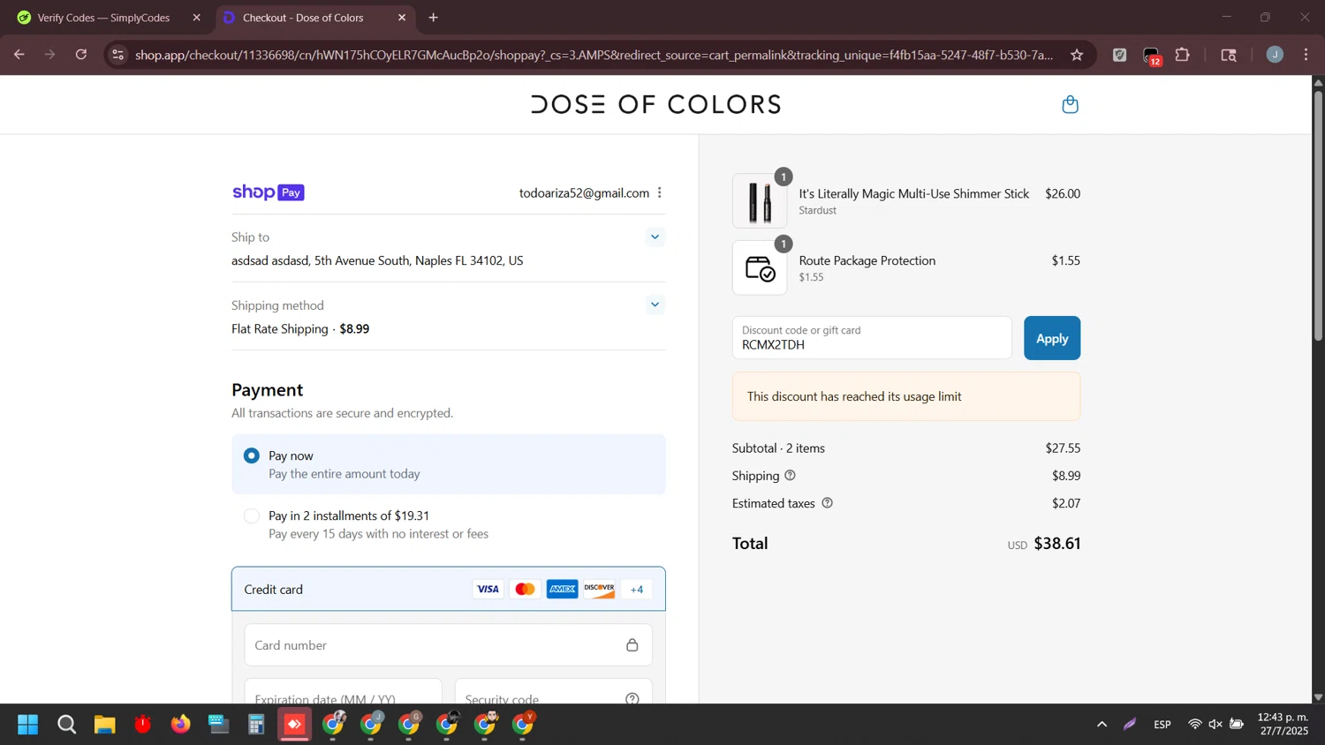
Task: Click the Visa card logo
Action: point(488,589)
